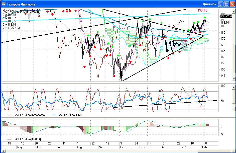Screen dimensions: 236x153
Task: Click the 145 price axis label
Action: (223, 76)
